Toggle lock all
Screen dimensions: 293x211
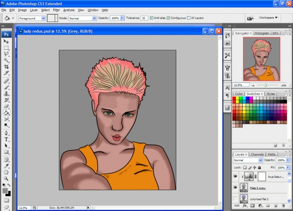pyautogui.click(x=260, y=168)
